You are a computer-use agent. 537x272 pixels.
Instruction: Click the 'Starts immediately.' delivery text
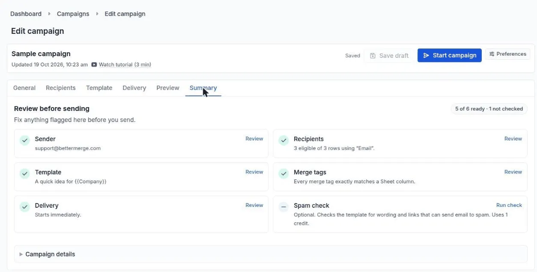tap(58, 215)
